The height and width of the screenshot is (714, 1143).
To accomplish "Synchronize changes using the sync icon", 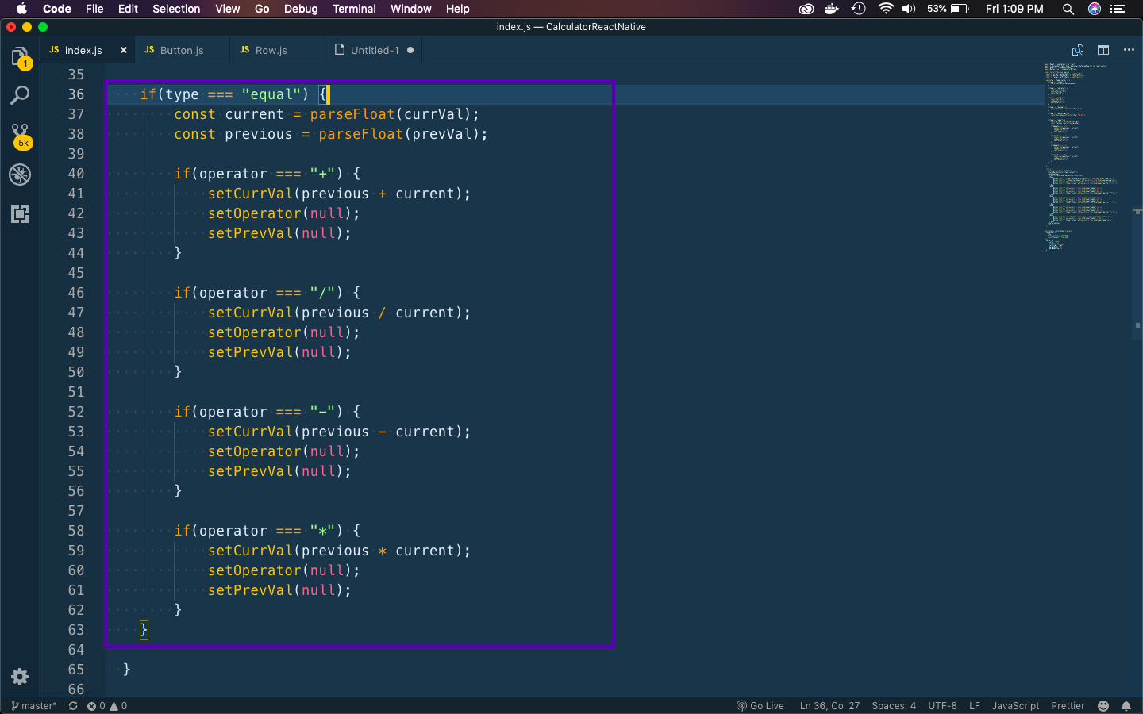I will click(x=73, y=706).
